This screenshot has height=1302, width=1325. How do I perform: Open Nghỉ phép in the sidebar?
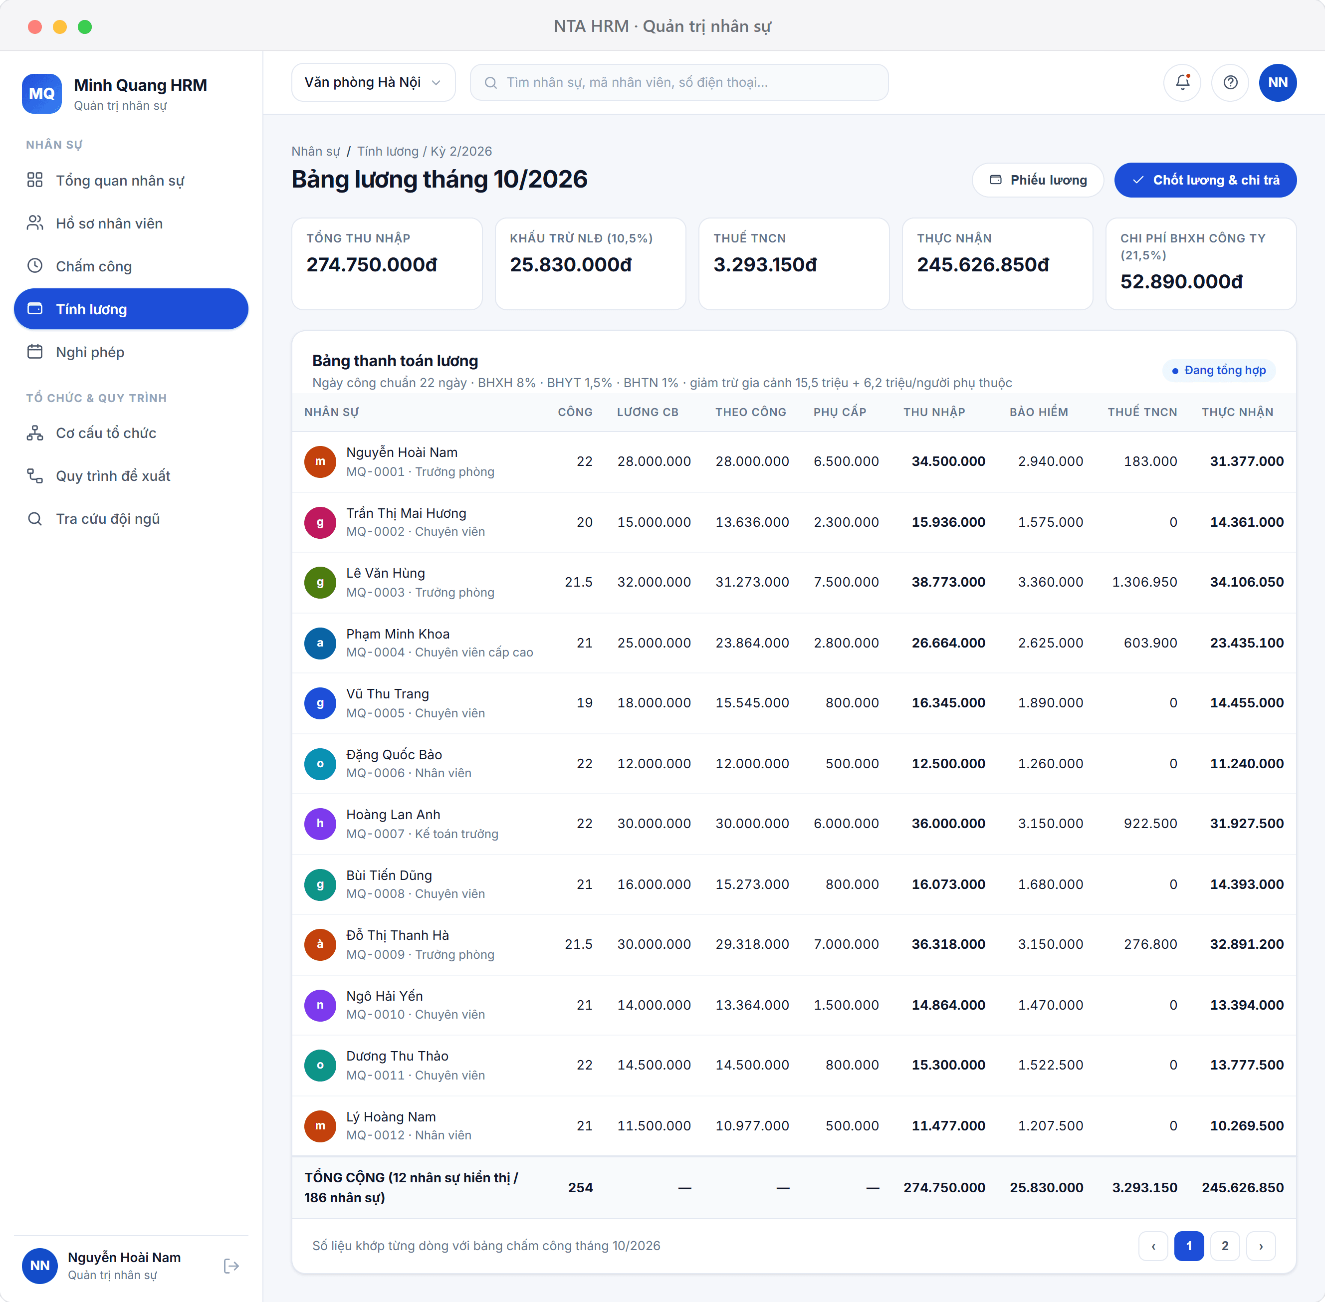coord(131,352)
